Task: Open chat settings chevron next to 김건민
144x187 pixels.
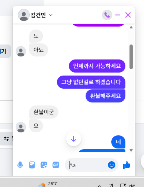Action: 51,15
